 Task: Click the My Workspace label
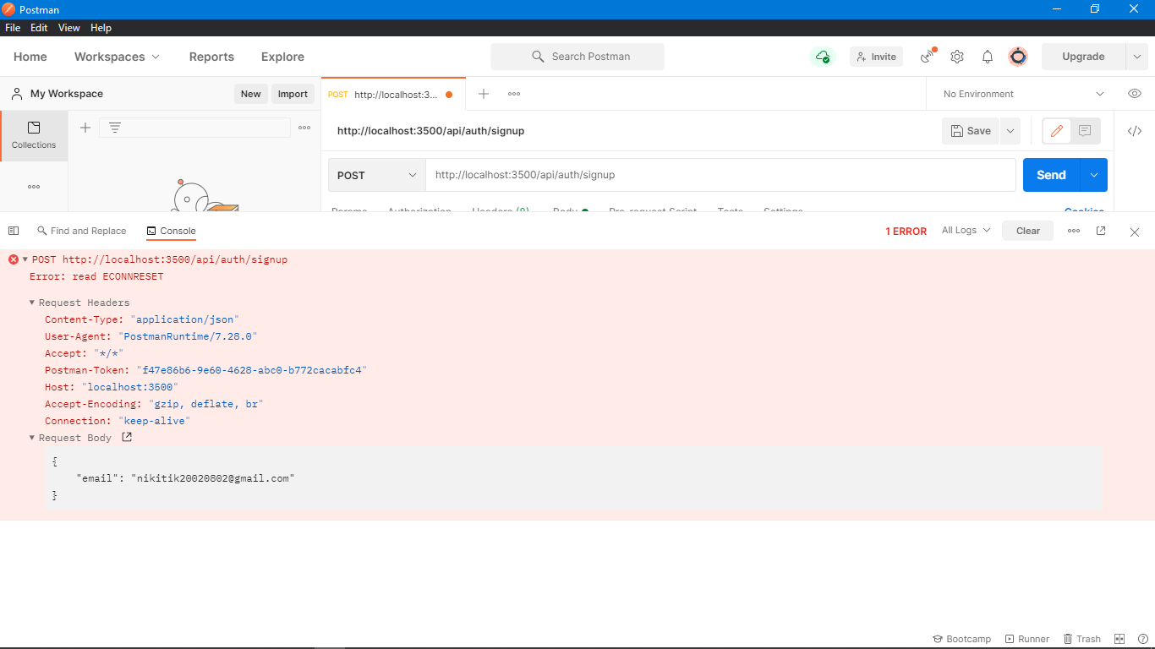coord(67,94)
